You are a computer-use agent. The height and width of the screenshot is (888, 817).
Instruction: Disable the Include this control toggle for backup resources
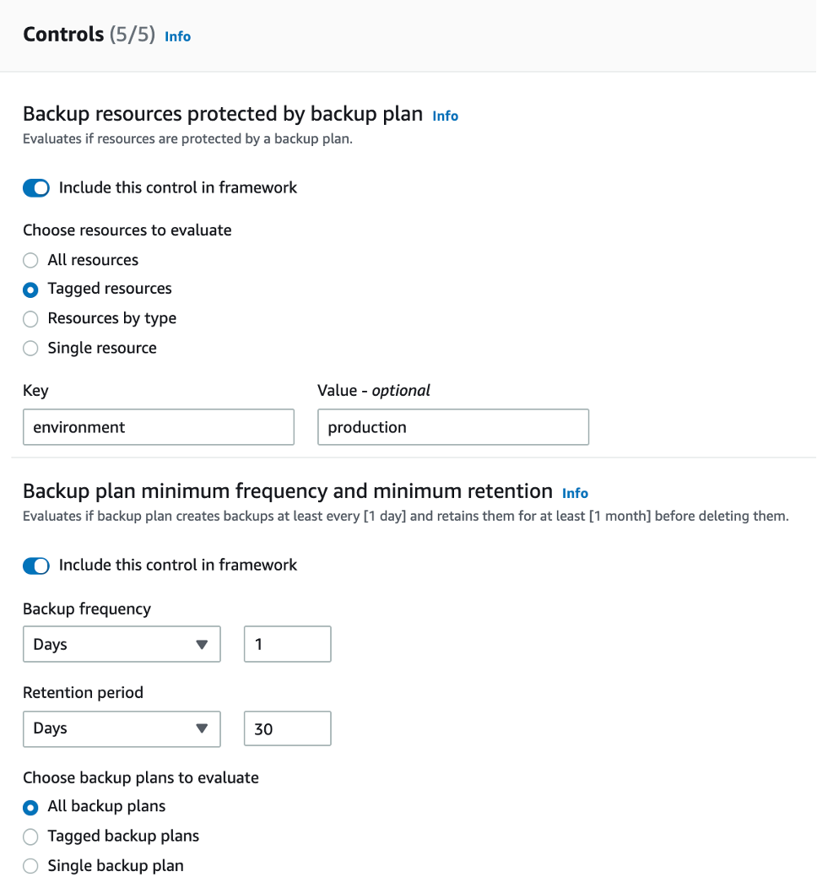pyautogui.click(x=35, y=187)
